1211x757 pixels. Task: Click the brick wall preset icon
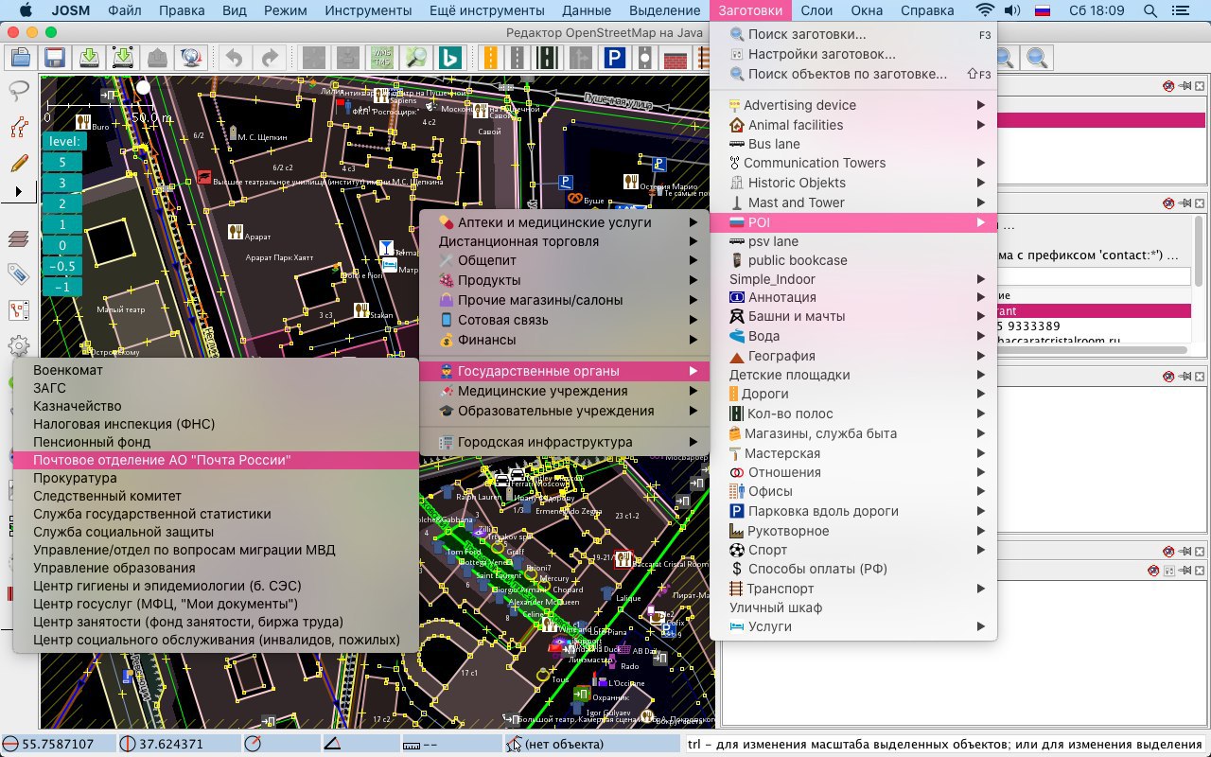tap(676, 59)
